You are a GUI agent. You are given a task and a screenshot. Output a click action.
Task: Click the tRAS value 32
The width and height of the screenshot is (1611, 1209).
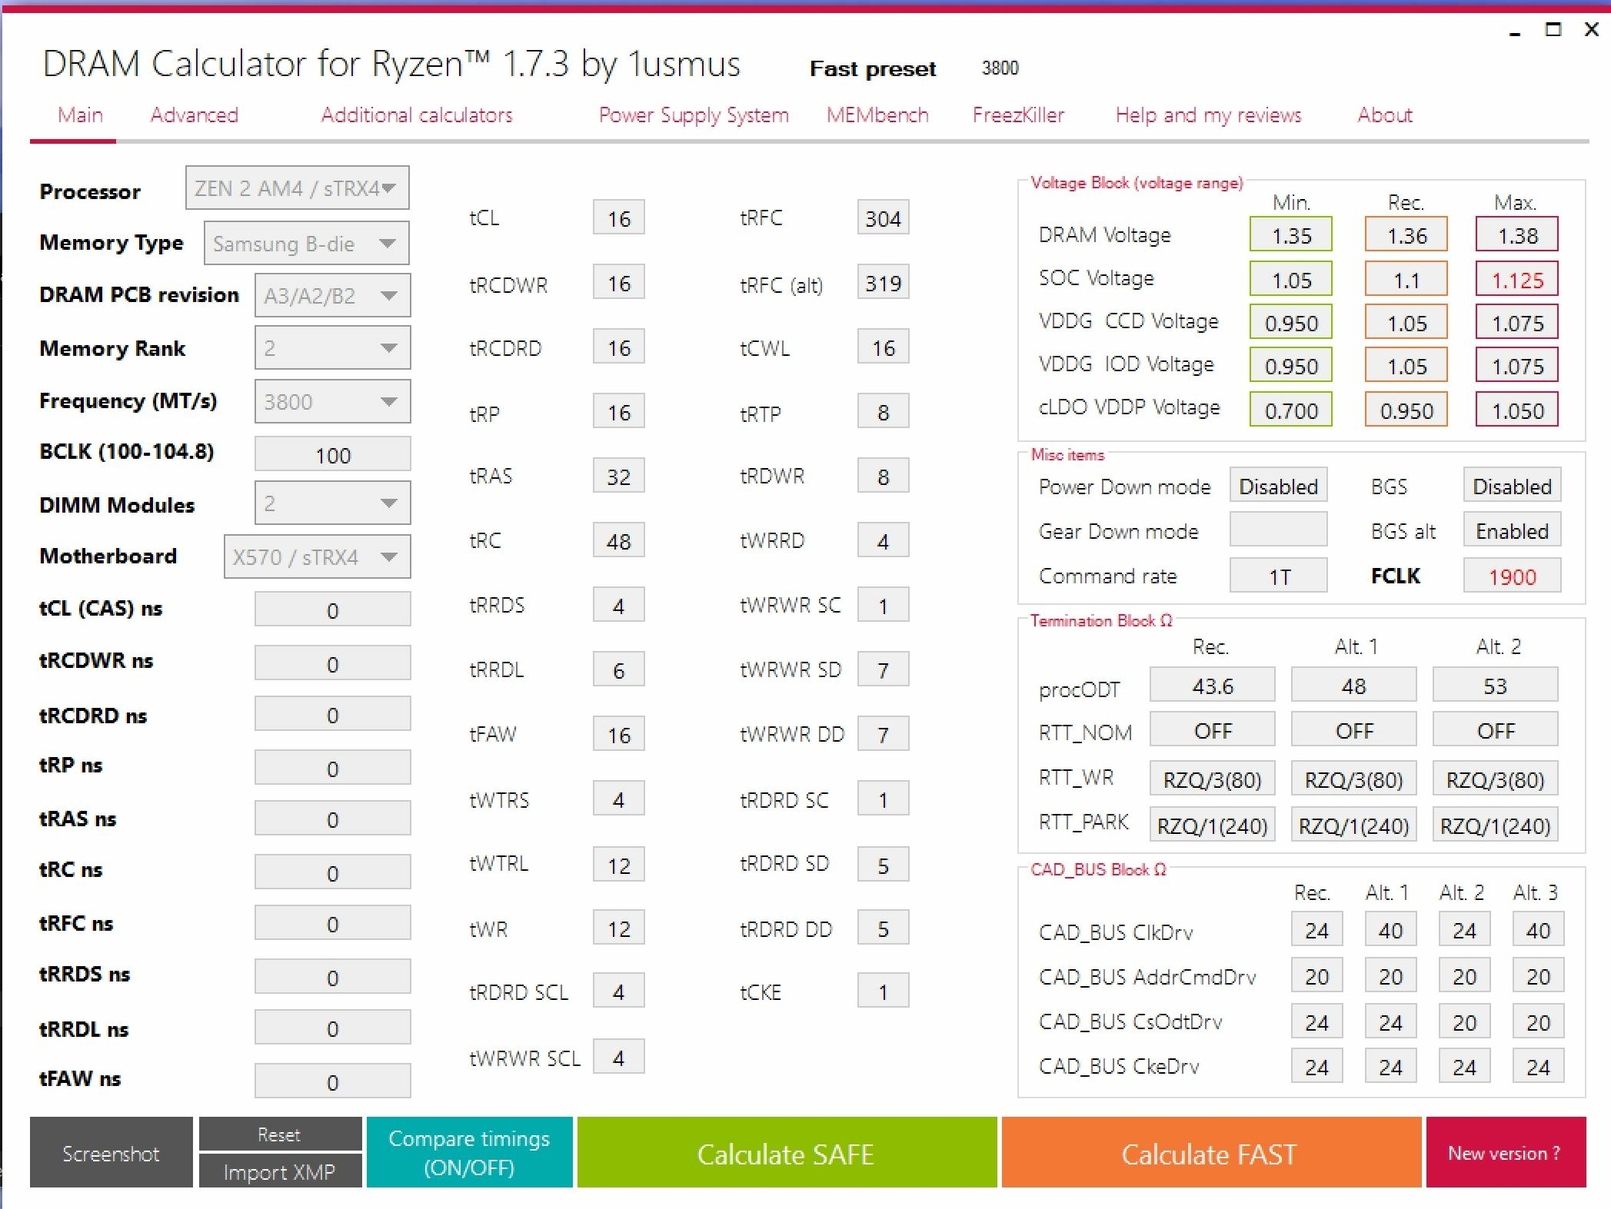(619, 477)
